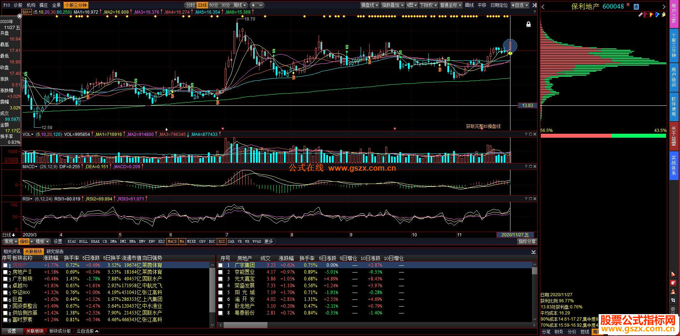
Task: Toggle RSI indicator button
Action: [x=222, y=241]
